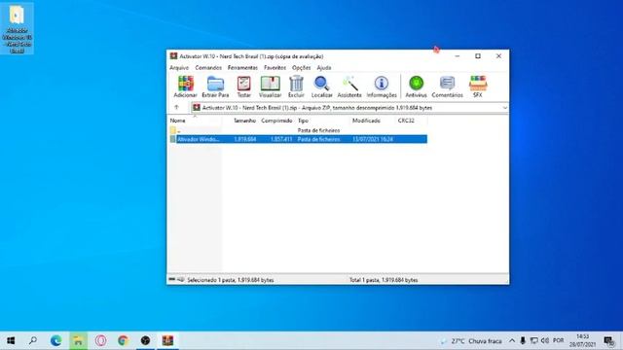Click the POR language indicator

point(558,340)
